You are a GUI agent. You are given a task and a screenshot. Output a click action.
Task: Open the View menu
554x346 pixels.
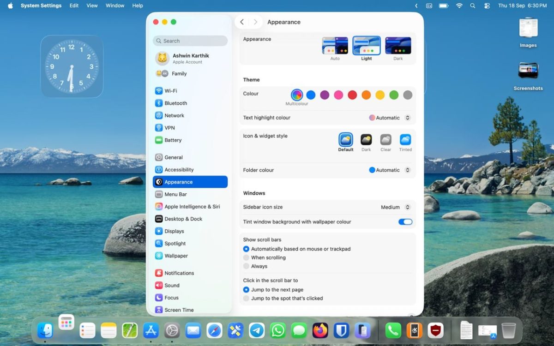(92, 6)
